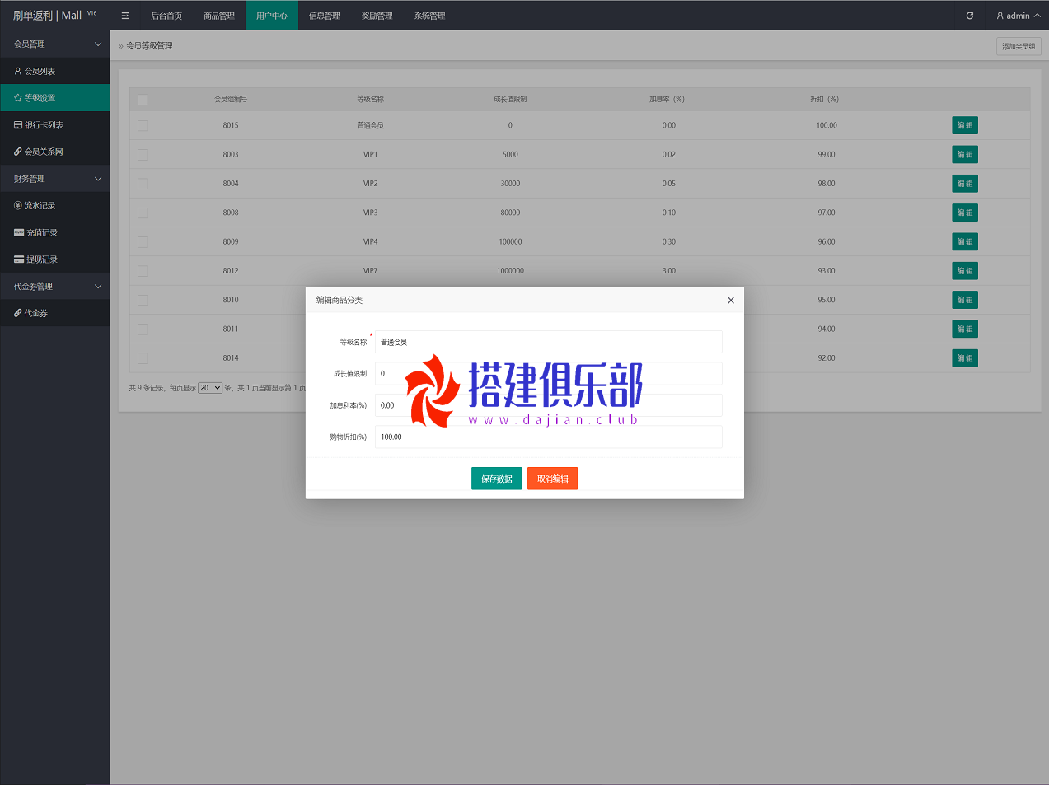Click the 保存数据 button
Viewport: 1049px width, 785px height.
coord(496,479)
